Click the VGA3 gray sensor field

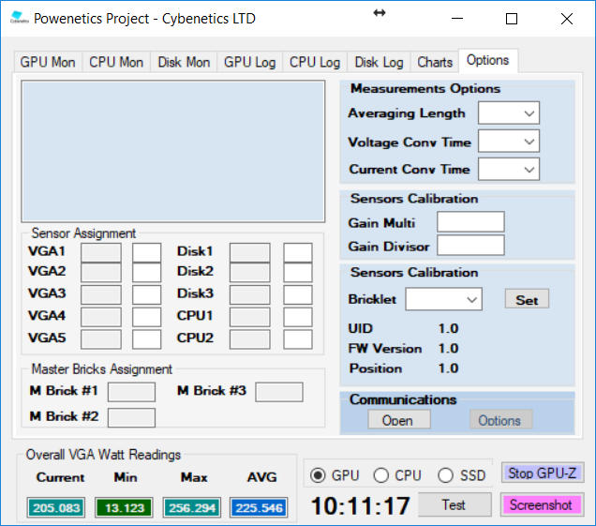(x=101, y=294)
